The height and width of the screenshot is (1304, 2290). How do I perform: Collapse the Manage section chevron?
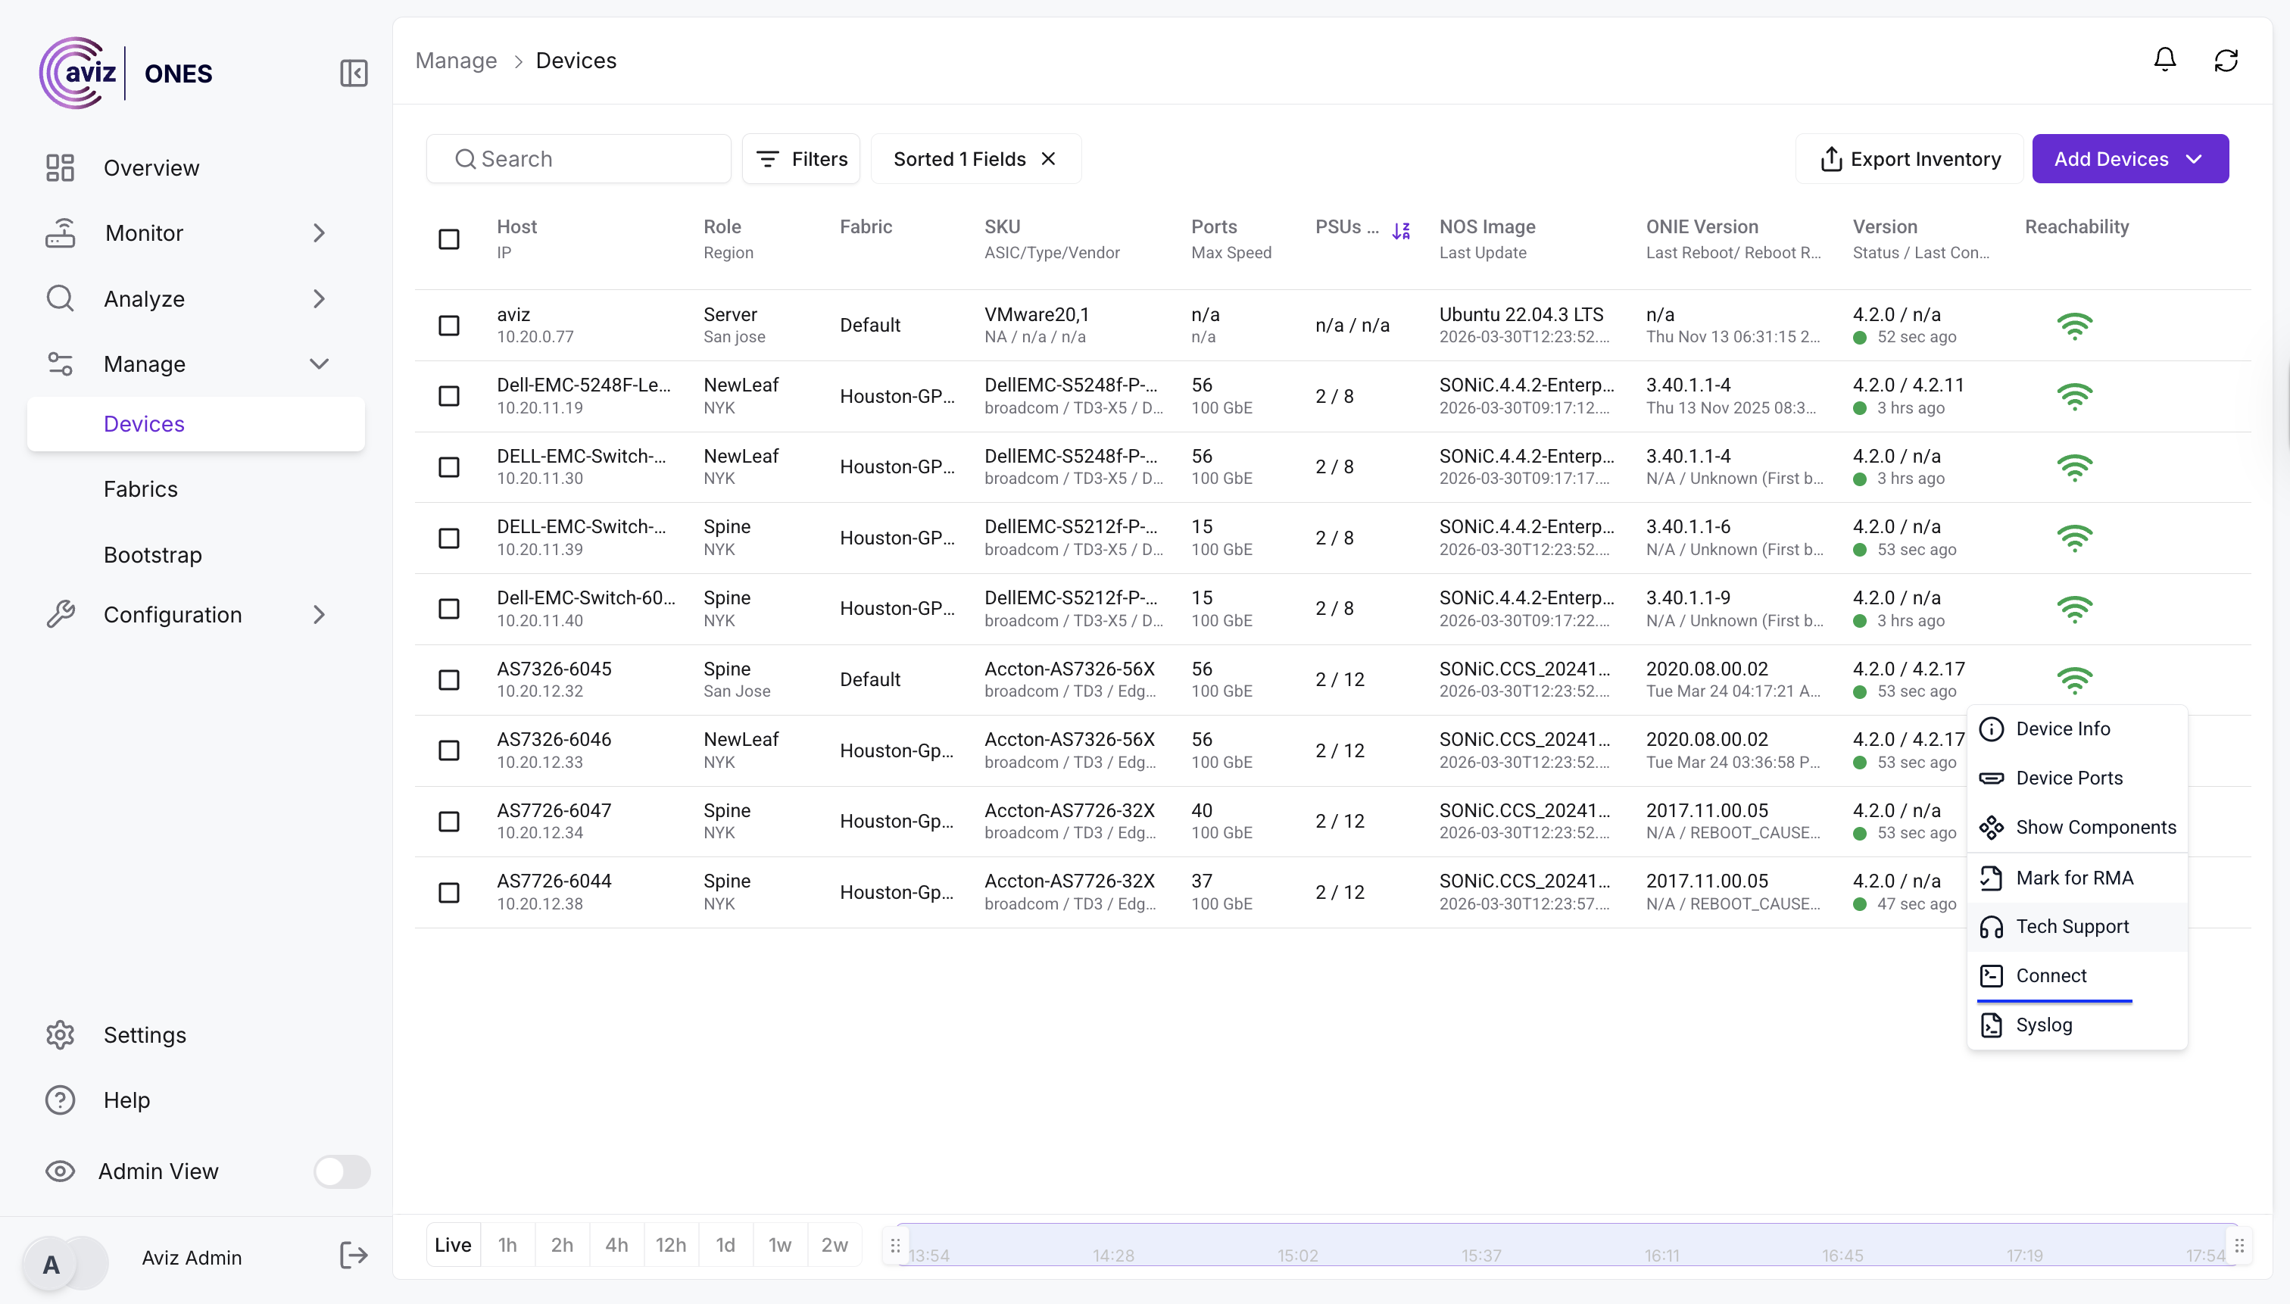[x=319, y=363]
